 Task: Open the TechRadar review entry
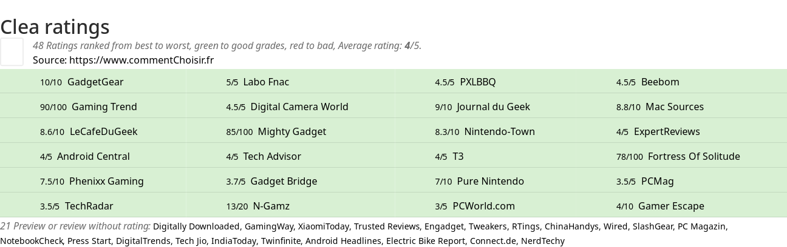pos(77,206)
